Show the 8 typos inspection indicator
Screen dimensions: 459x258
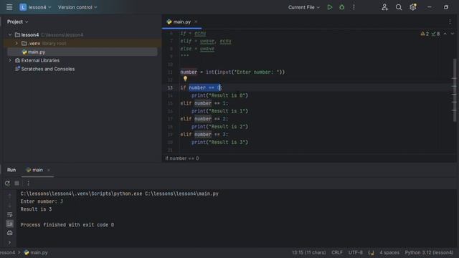(435, 34)
